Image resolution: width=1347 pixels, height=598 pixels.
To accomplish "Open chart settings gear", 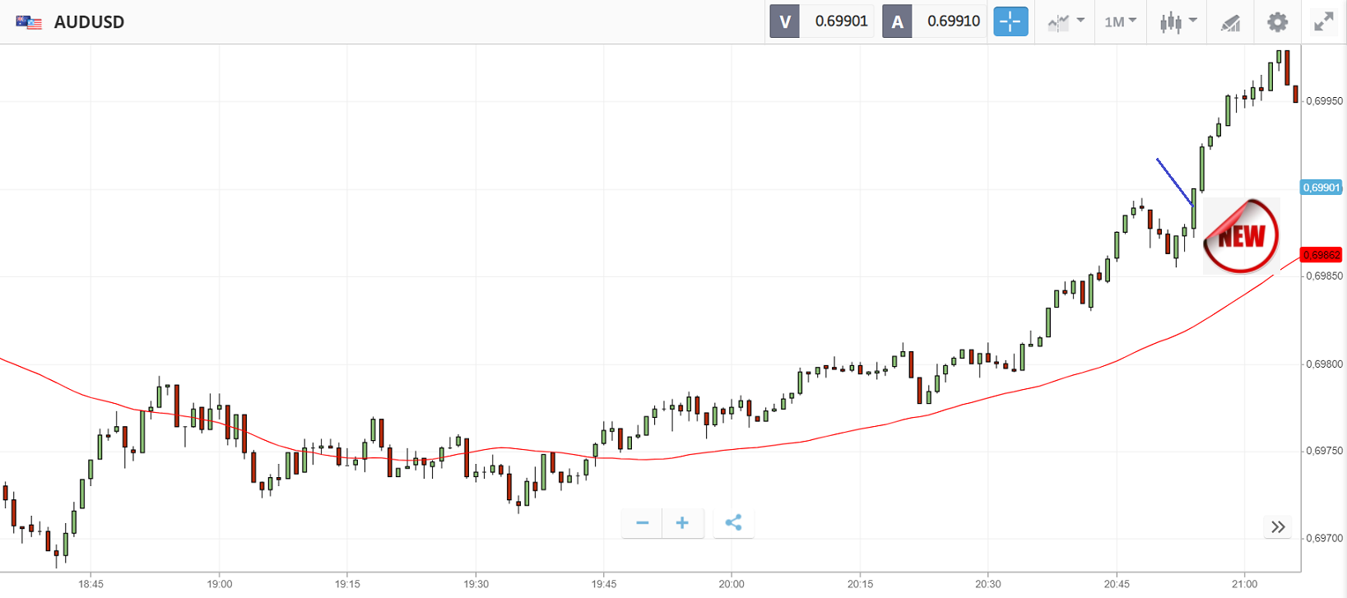I will (1277, 22).
